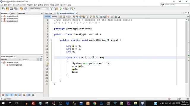Open the Debug menu

click(41, 5)
